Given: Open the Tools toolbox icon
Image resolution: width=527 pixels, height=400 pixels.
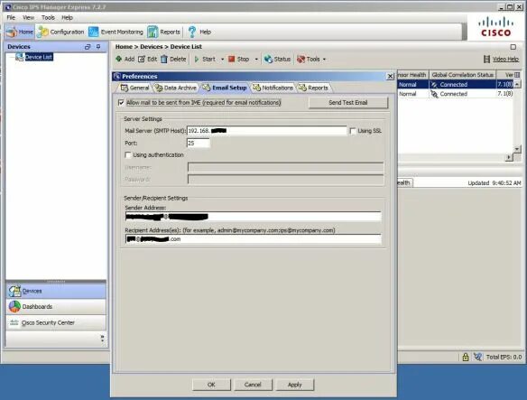Looking at the screenshot, I should 300,60.
